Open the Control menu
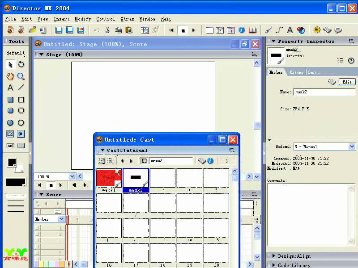This screenshot has width=358, height=268. 106,19
